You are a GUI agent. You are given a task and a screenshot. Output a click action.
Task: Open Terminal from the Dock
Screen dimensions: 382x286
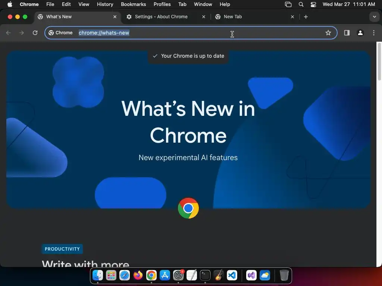point(205,275)
